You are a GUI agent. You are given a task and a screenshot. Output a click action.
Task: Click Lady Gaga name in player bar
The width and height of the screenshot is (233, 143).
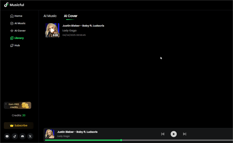point(63,136)
